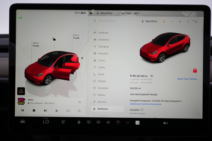Tap the lock icon in top status bar

point(91,13)
